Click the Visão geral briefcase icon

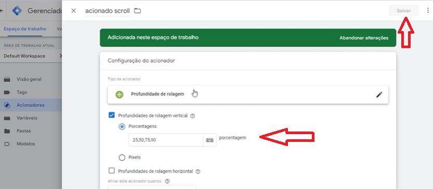click(x=7, y=80)
